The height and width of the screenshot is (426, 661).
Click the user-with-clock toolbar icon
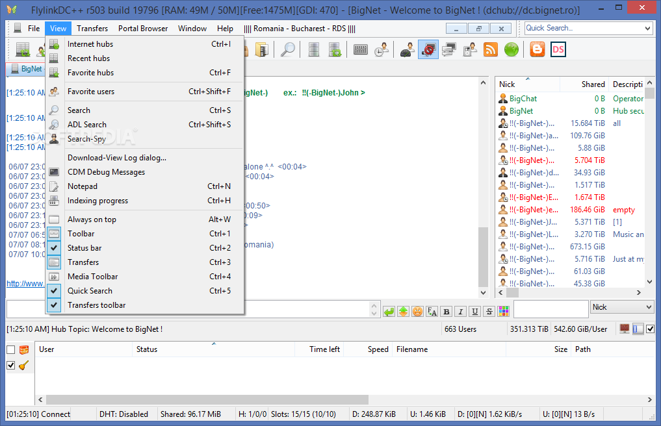382,50
